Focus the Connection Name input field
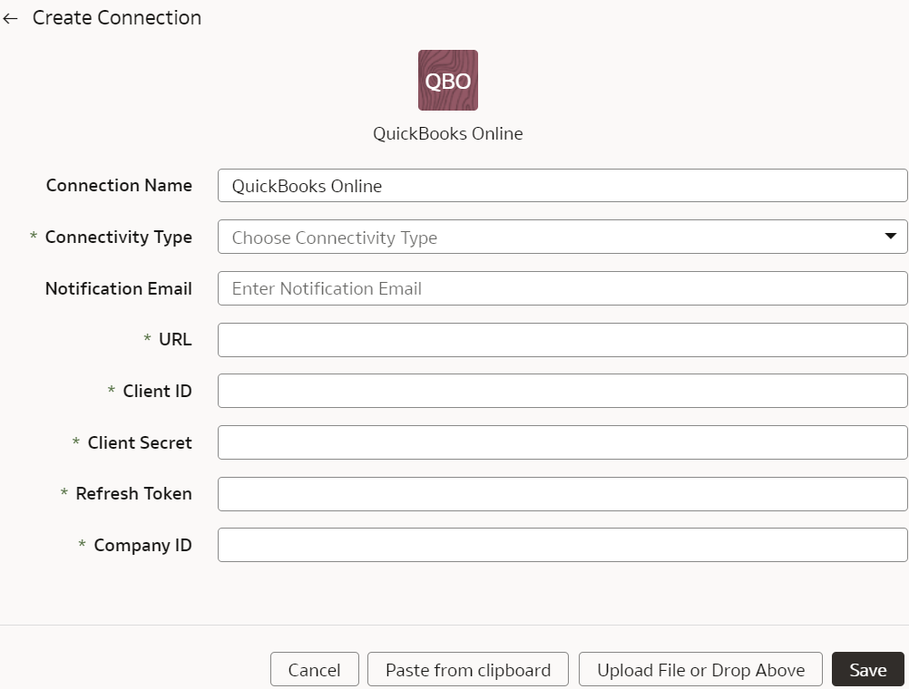This screenshot has width=909, height=689. 562,186
